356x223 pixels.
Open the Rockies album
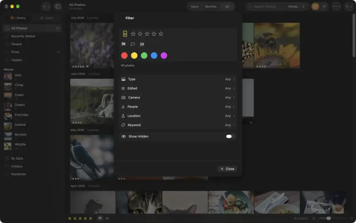coord(32,136)
